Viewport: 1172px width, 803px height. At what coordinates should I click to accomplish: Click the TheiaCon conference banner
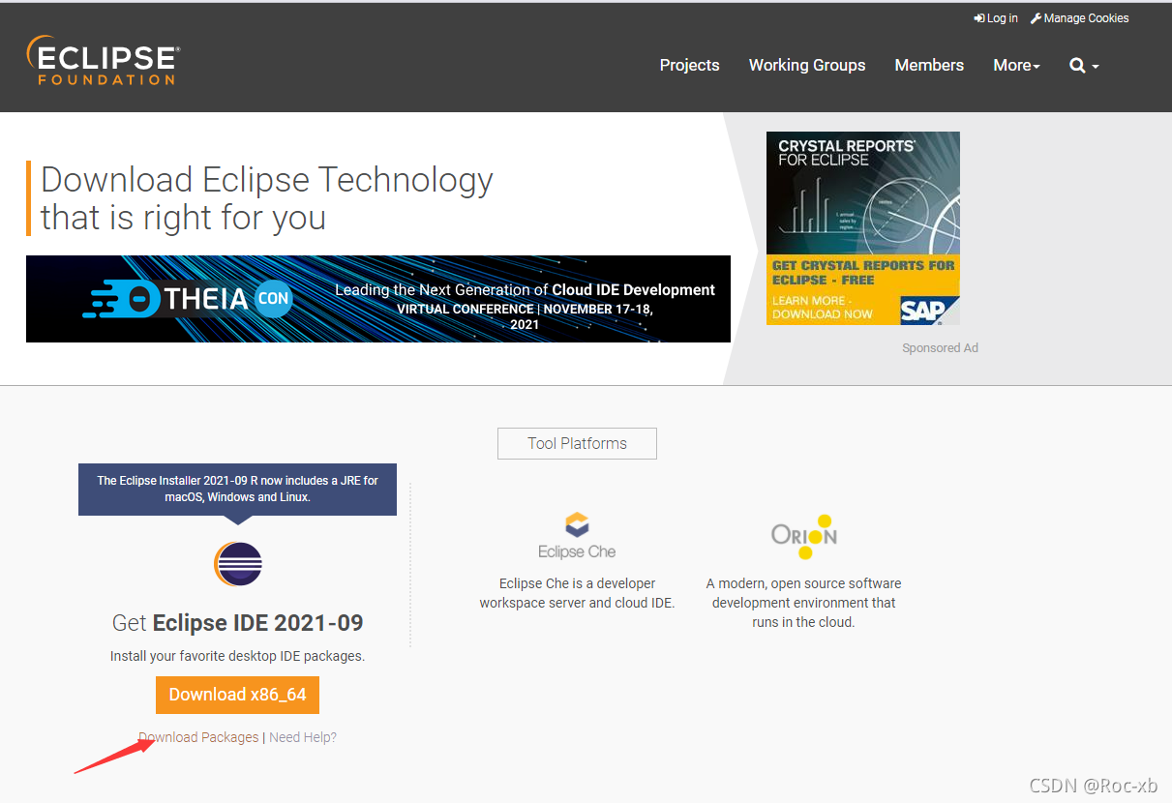[378, 299]
